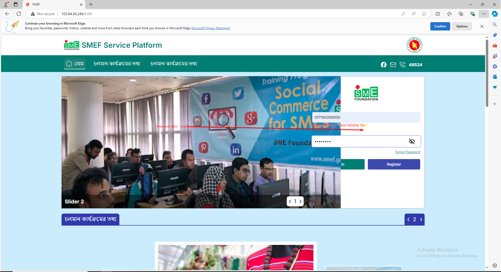Open Copilot sidebar icon
Viewport: 501px width, 272px height.
[x=495, y=14]
